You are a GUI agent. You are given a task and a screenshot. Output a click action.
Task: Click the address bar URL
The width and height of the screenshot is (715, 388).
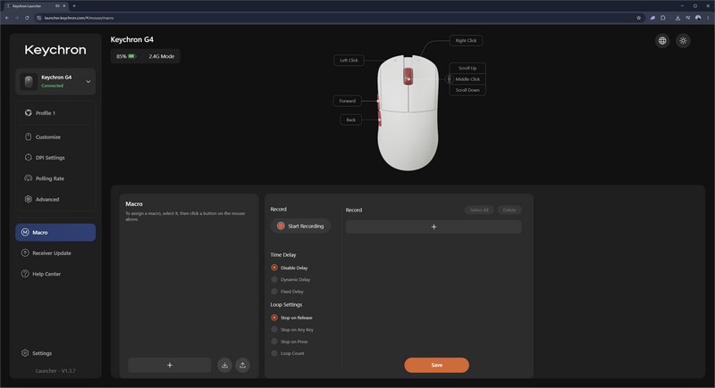point(79,18)
